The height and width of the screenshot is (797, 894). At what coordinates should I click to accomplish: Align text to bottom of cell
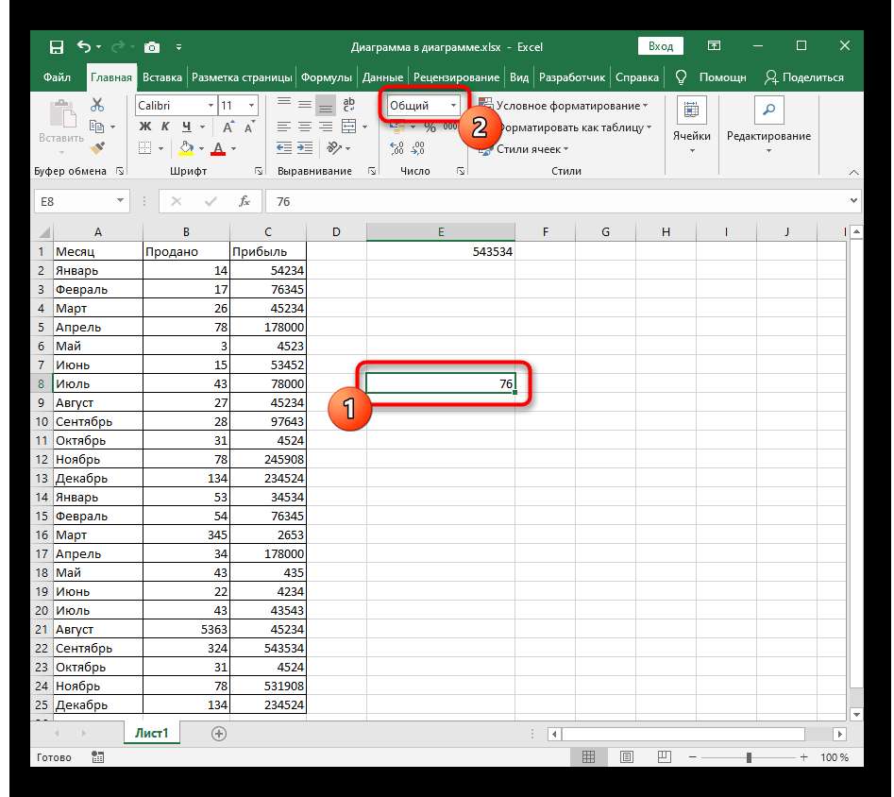(x=326, y=105)
